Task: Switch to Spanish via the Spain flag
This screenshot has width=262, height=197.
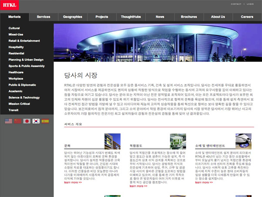Action: [x=45, y=121]
